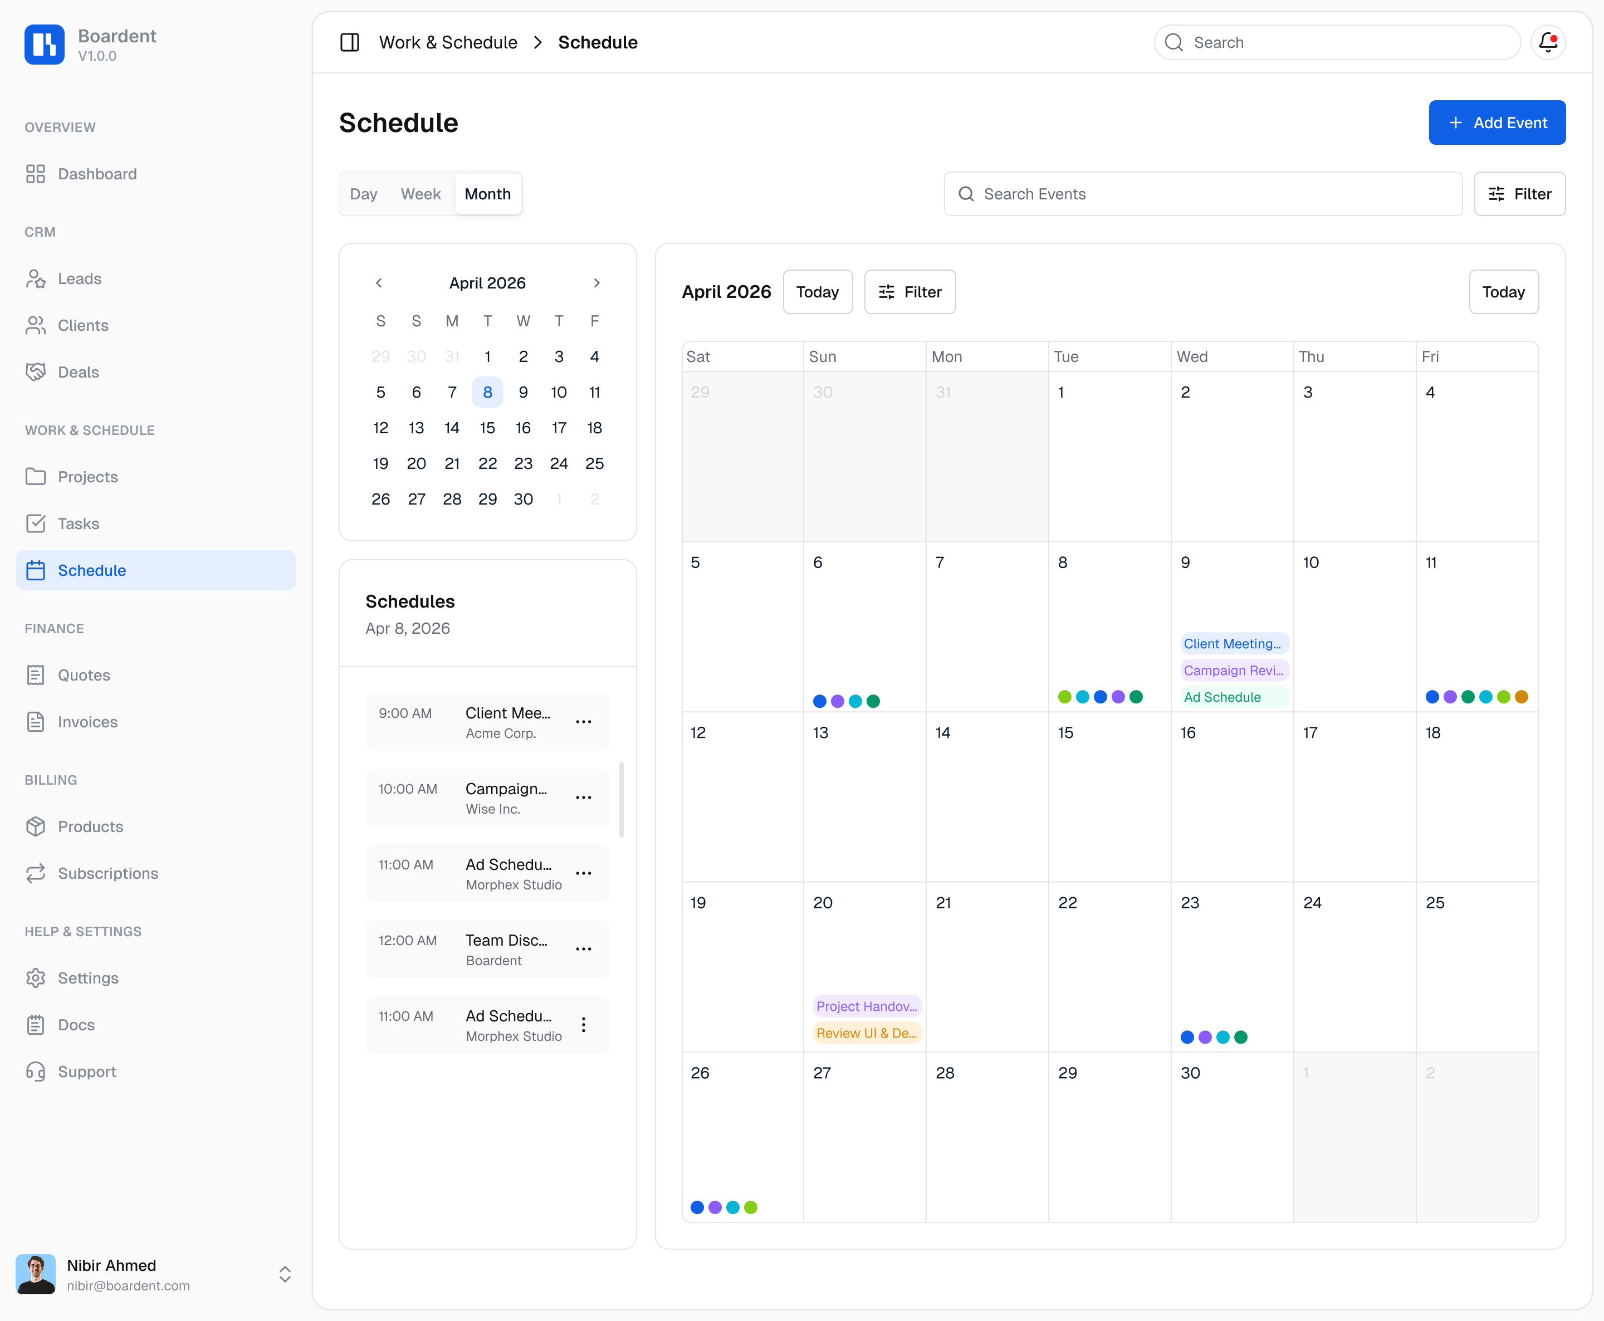This screenshot has height=1321, width=1604.
Task: Open Docs in sidebar
Action: [x=156, y=1025]
